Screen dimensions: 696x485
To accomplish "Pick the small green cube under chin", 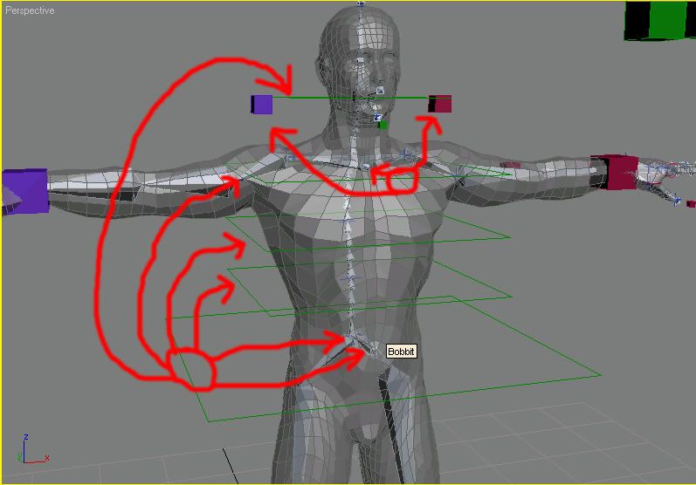I will (383, 125).
